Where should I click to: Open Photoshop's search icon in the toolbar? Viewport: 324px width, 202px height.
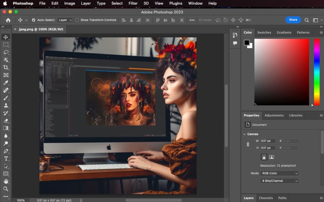click(306, 20)
